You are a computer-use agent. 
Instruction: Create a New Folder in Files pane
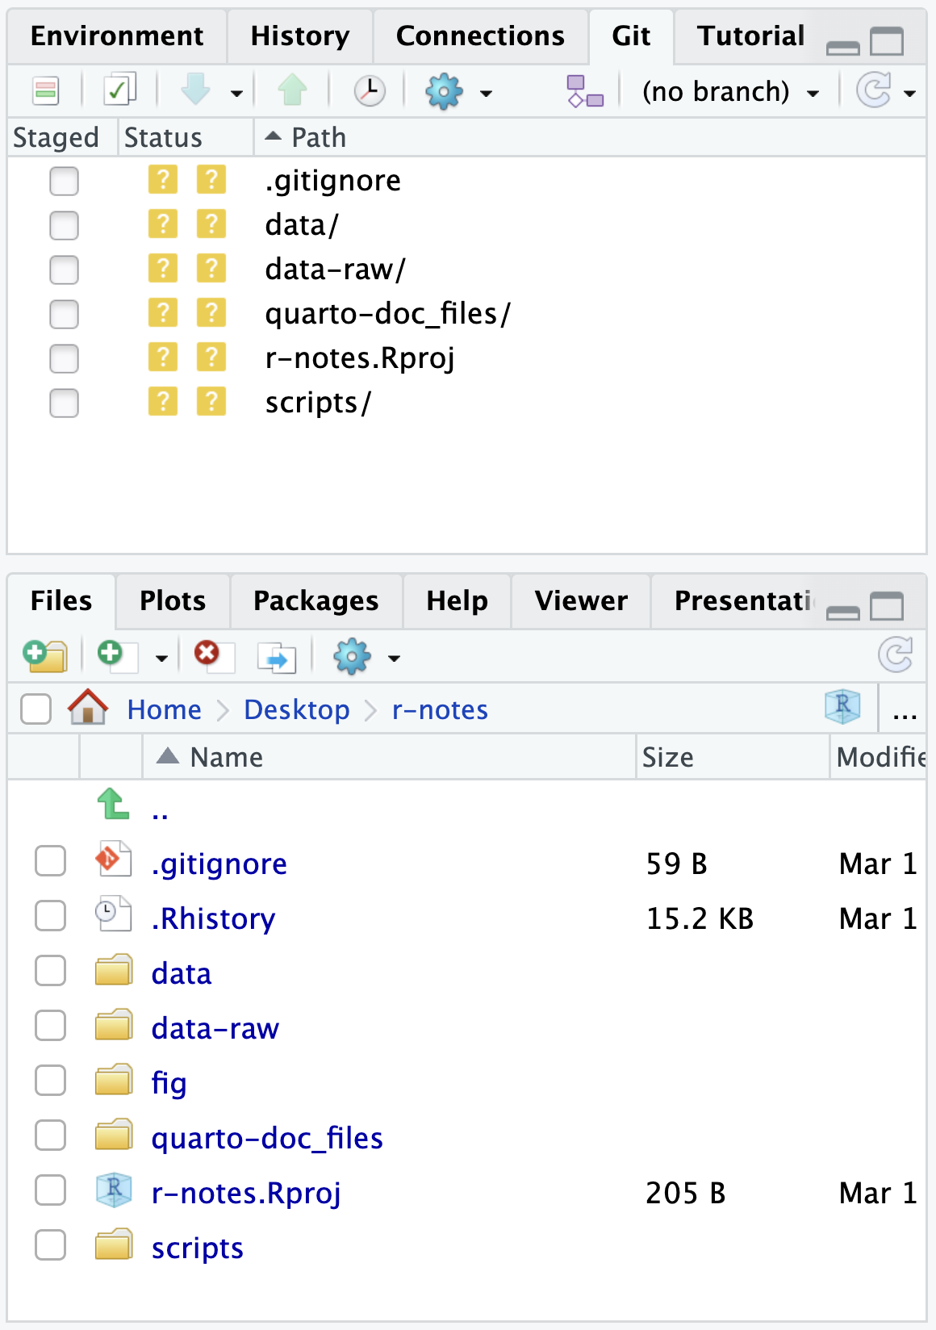point(45,656)
